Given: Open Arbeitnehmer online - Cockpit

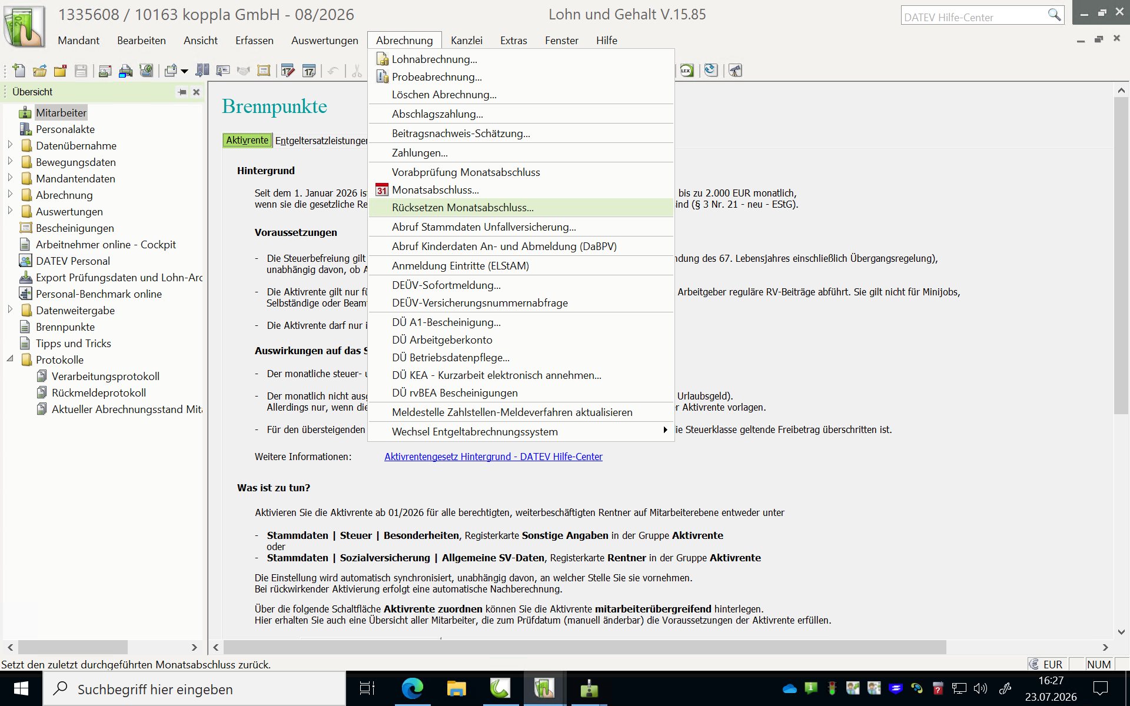Looking at the screenshot, I should pos(105,244).
